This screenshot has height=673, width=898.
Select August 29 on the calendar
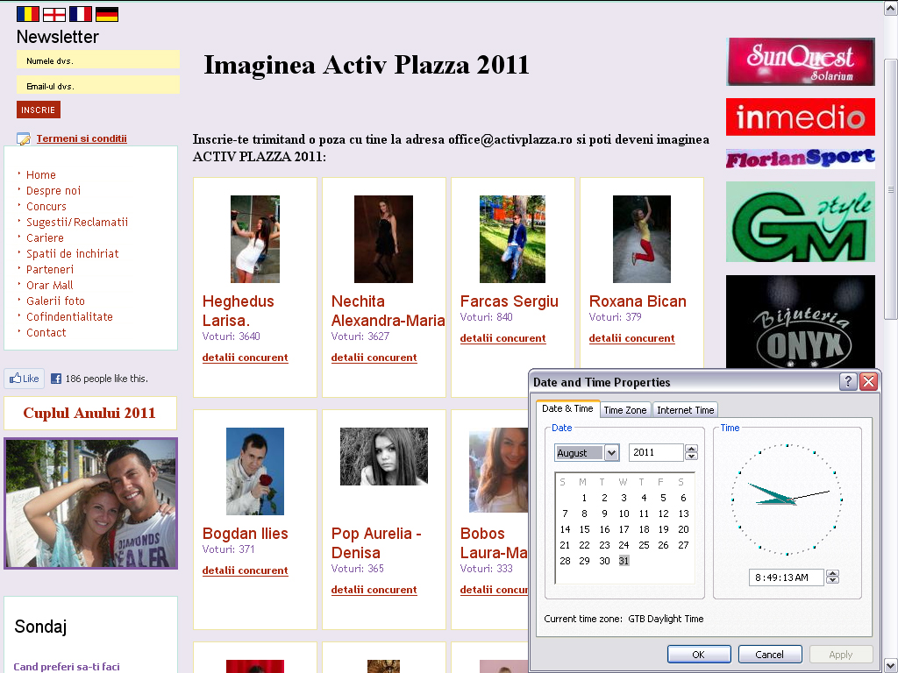click(x=584, y=561)
